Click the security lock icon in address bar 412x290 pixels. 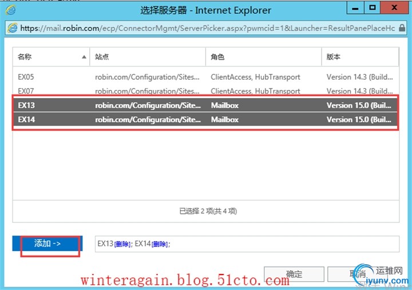[402, 28]
